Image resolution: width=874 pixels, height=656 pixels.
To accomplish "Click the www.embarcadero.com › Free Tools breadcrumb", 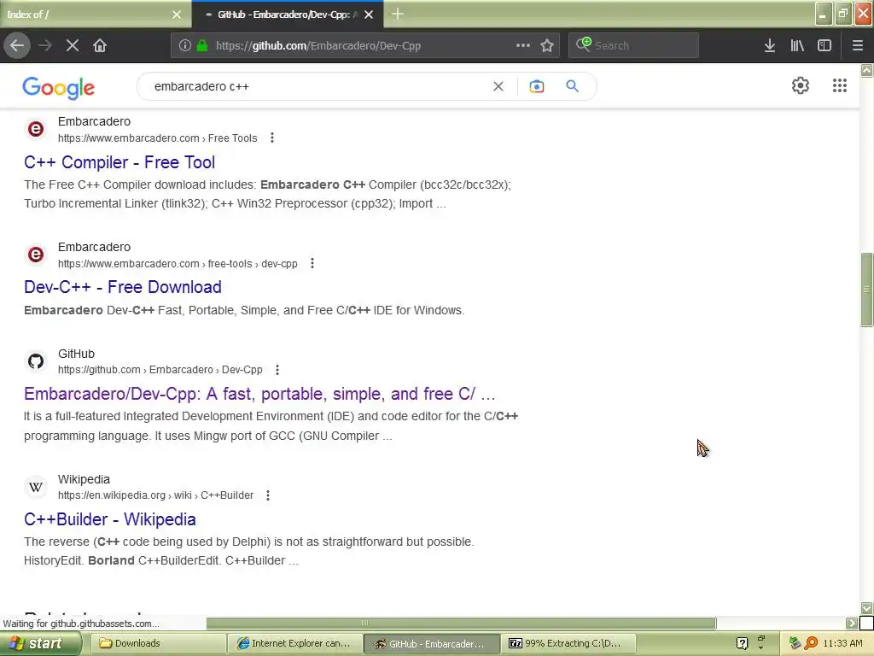I will tap(158, 138).
